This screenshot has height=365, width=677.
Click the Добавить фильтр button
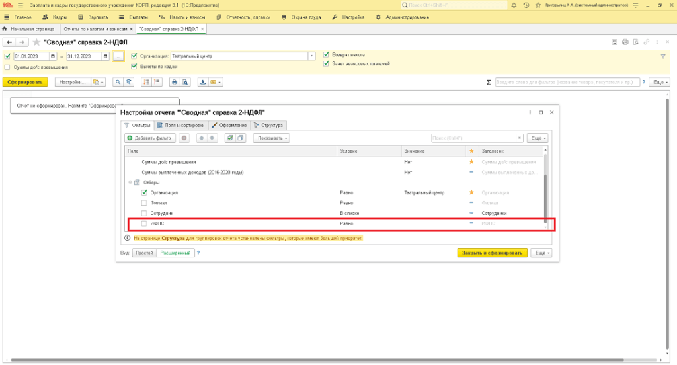tap(149, 138)
